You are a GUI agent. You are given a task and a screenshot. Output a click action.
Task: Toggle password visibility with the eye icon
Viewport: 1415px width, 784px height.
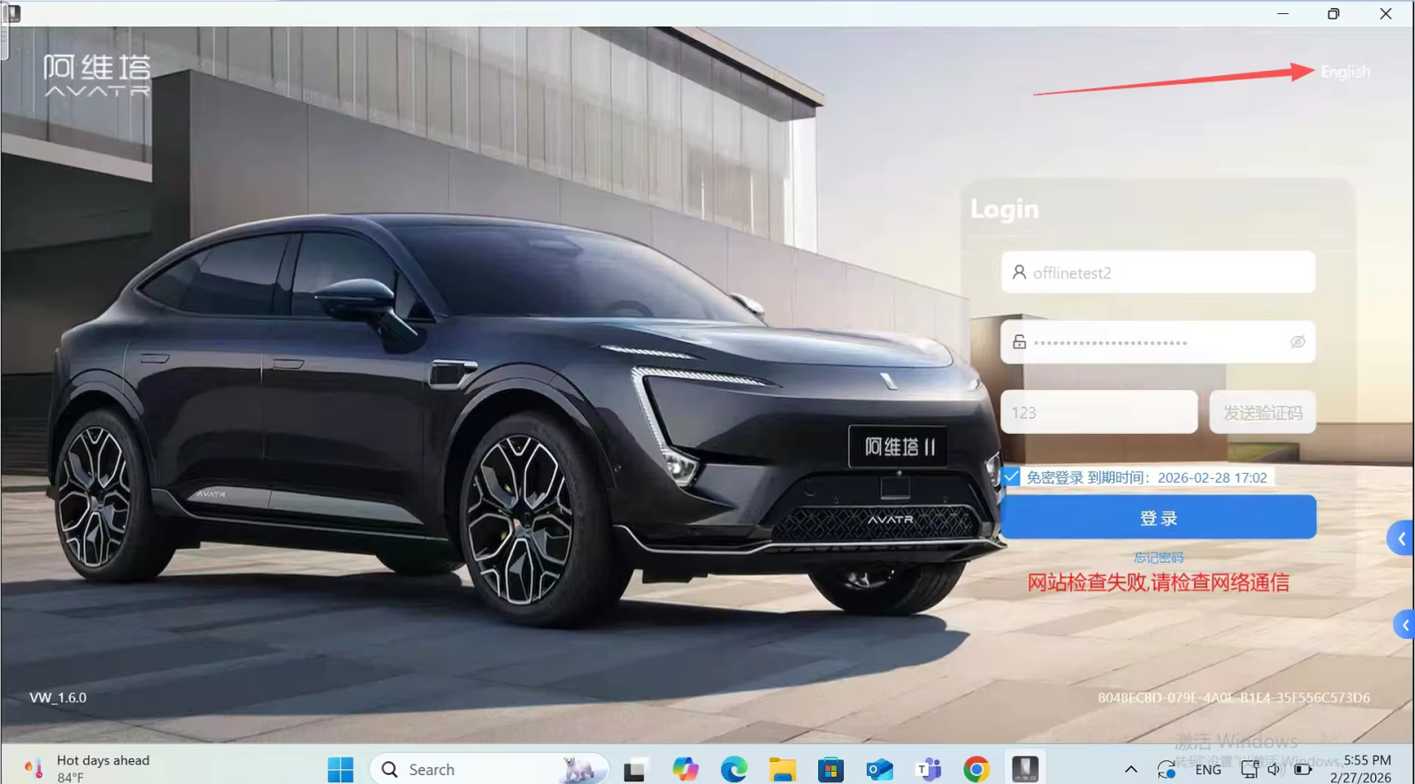(1297, 342)
